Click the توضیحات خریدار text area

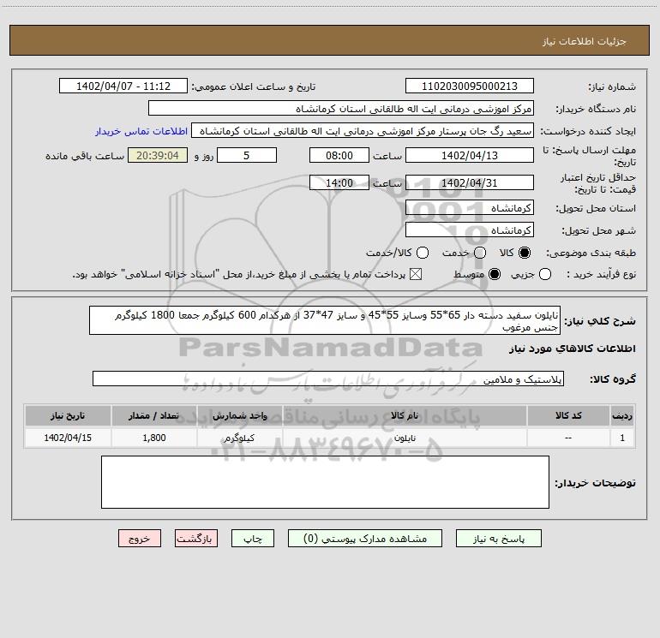click(325, 482)
